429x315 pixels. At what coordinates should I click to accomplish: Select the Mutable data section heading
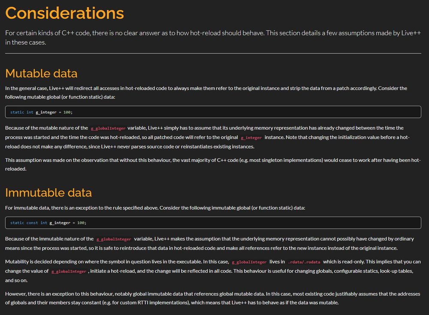pos(41,74)
